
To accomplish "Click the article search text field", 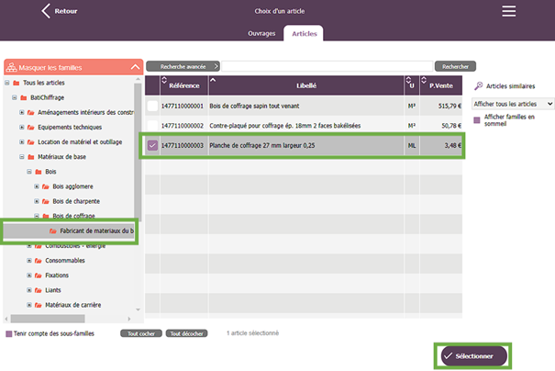I will pos(327,66).
